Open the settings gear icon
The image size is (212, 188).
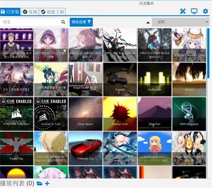205,11
